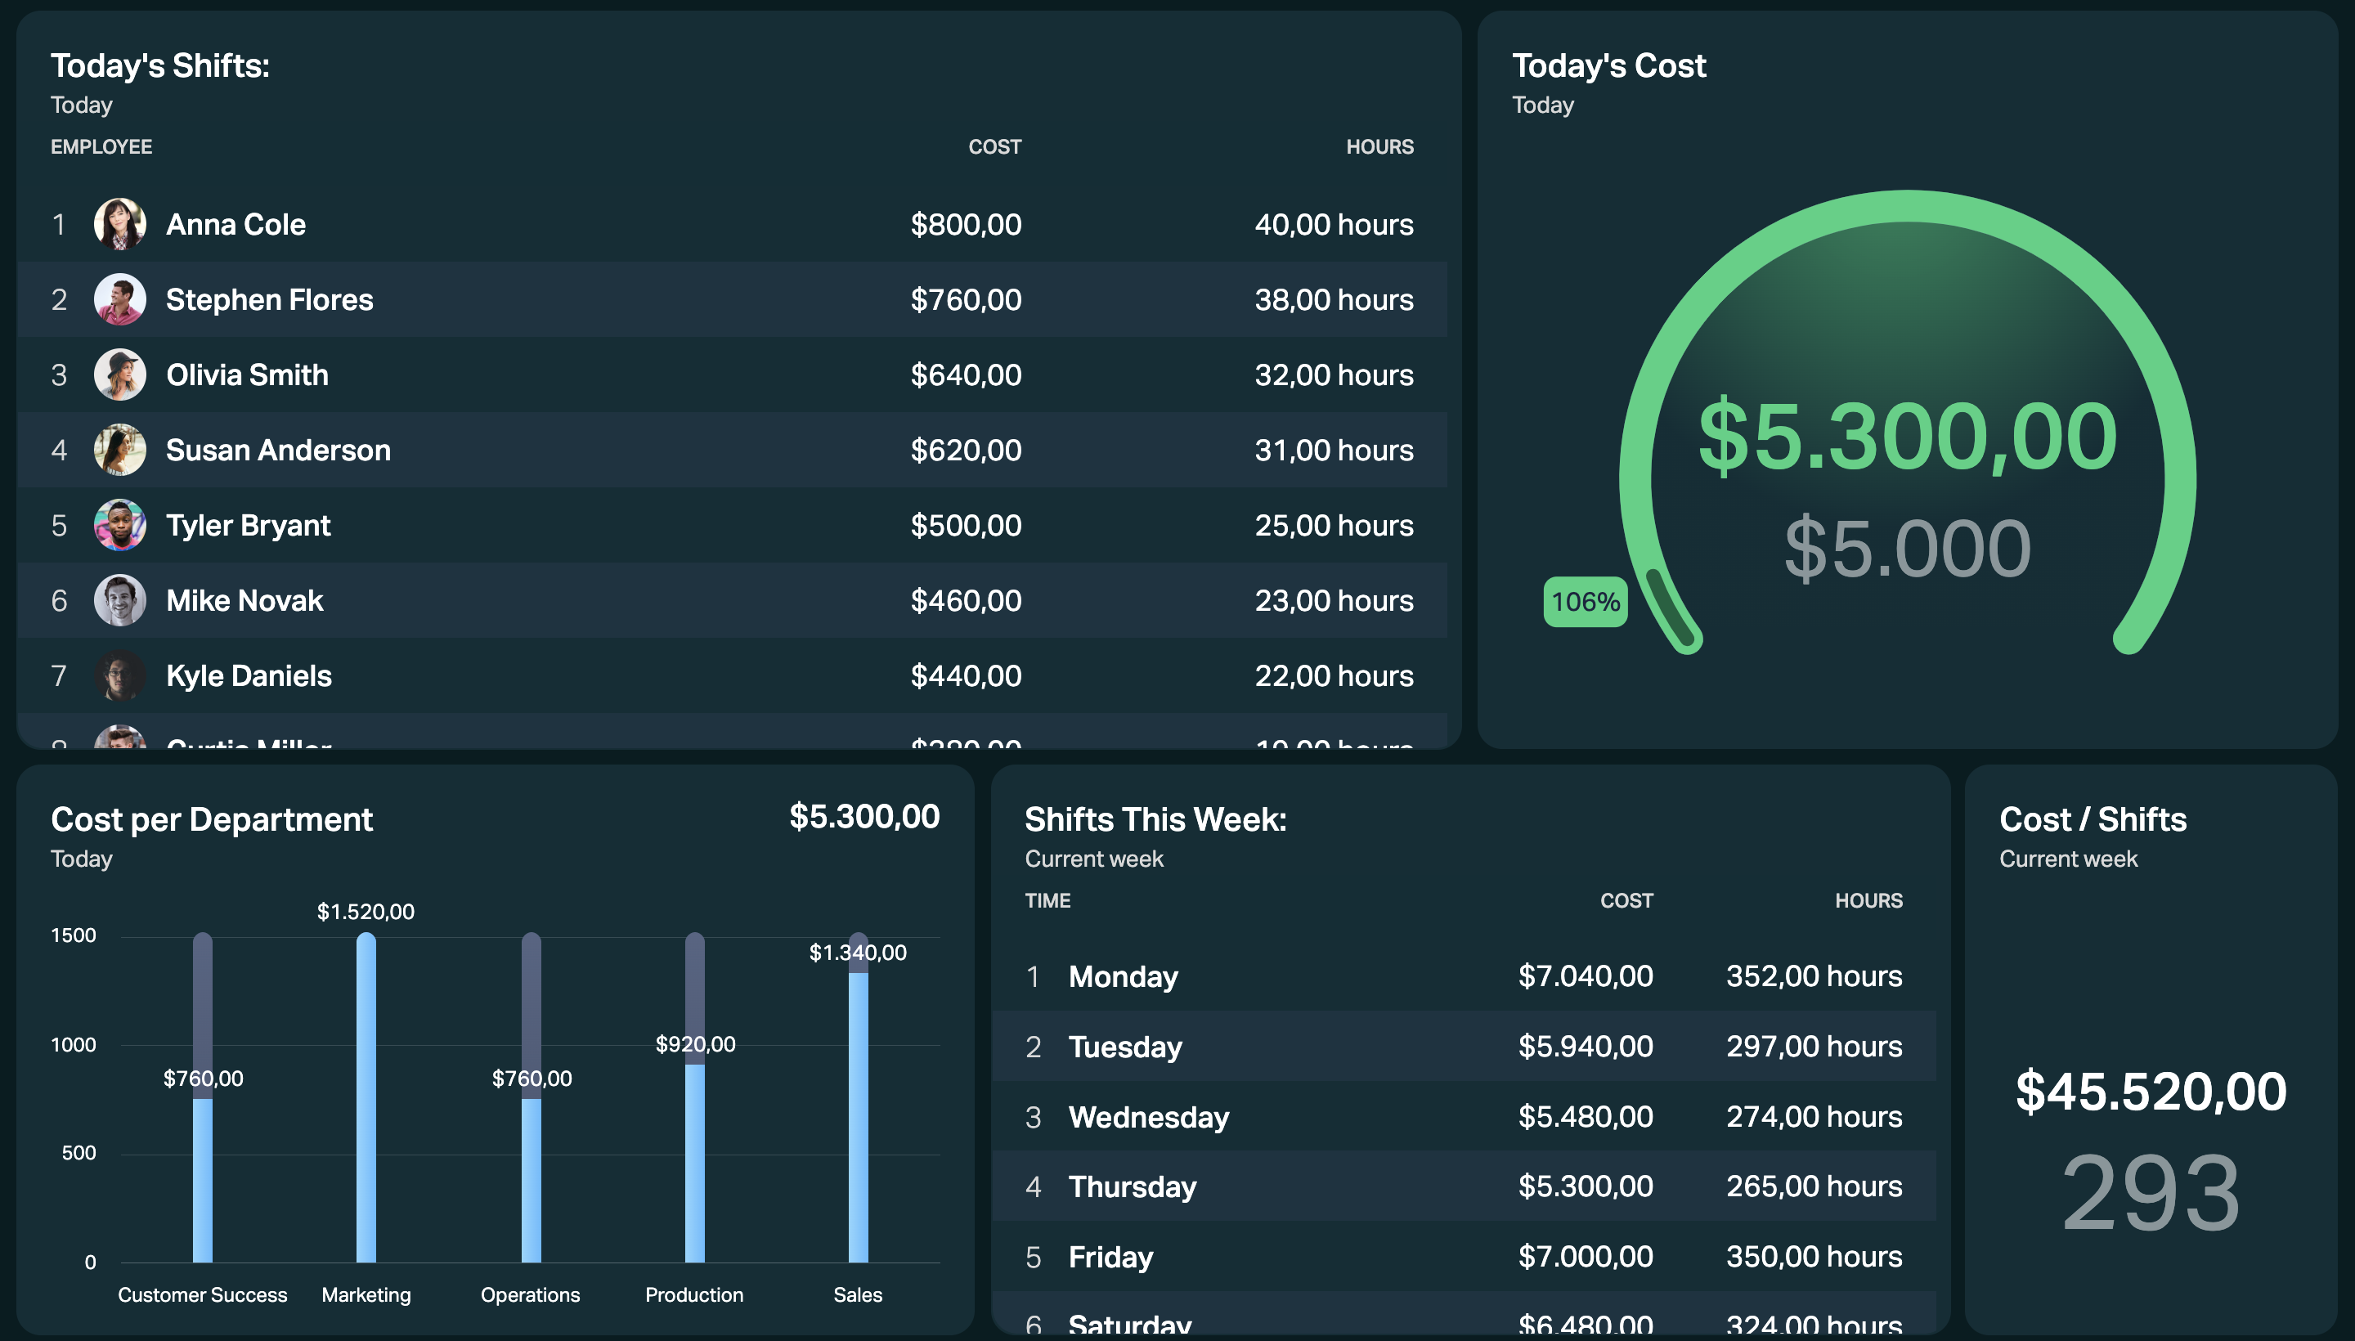The width and height of the screenshot is (2355, 1341).
Task: Click Anna Cole's avatar photo
Action: click(119, 224)
